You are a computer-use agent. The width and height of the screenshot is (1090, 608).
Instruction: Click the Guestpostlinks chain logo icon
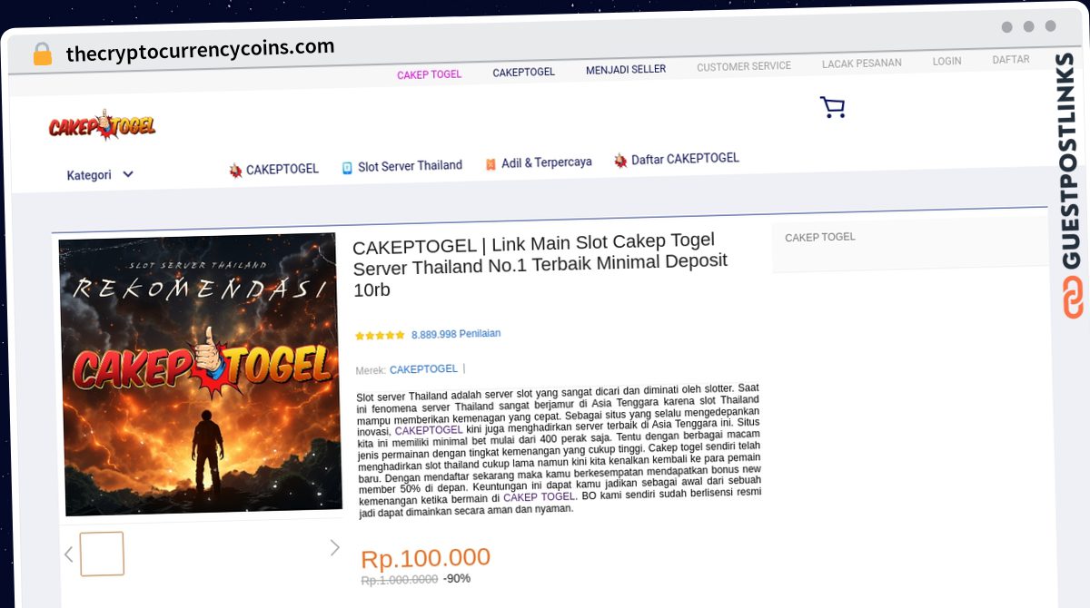1073,299
